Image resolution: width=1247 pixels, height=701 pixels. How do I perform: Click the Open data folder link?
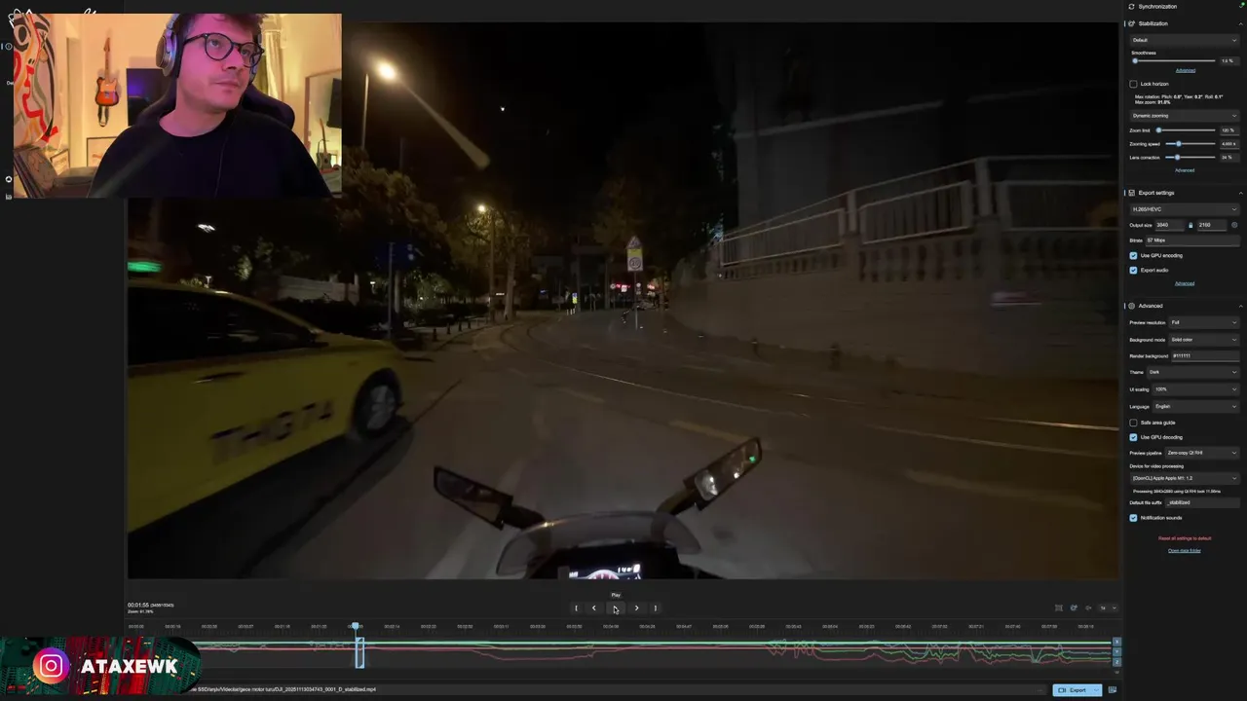coord(1185,551)
